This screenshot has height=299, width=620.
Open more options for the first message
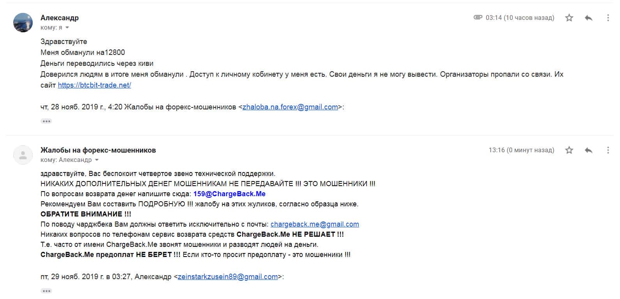(x=608, y=18)
